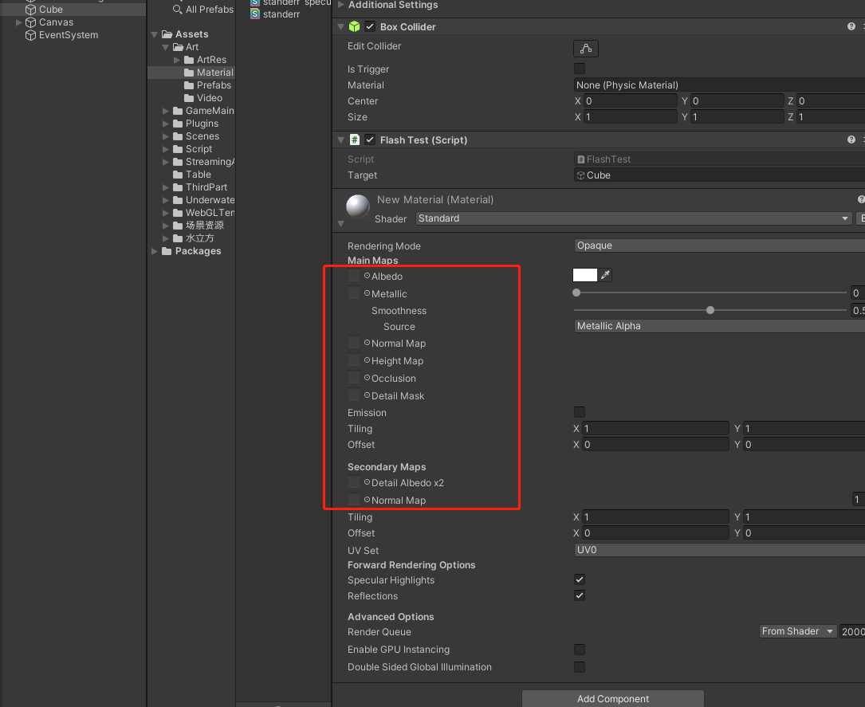
Task: Open the Shader dropdown showing Standard
Action: [x=634, y=218]
